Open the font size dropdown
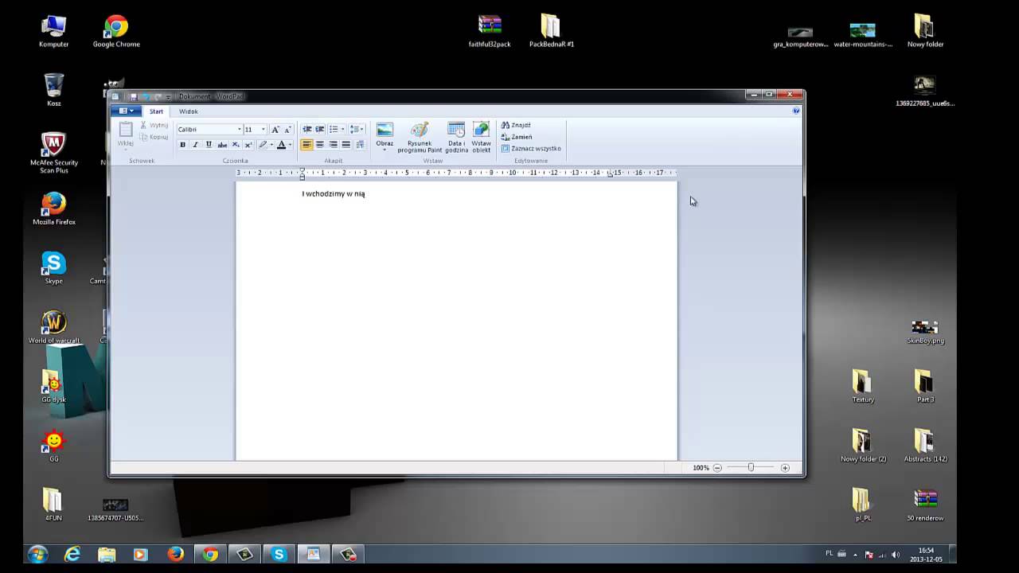Viewport: 1019px width, 573px height. click(264, 129)
